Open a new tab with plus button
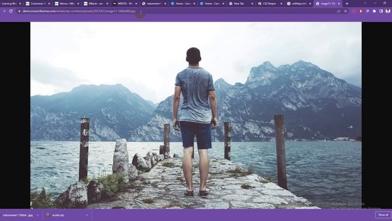392x221 pixels. click(347, 4)
